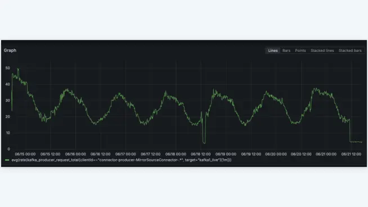Click the 0 y-axis value
The height and width of the screenshot is (207, 368).
8,149
